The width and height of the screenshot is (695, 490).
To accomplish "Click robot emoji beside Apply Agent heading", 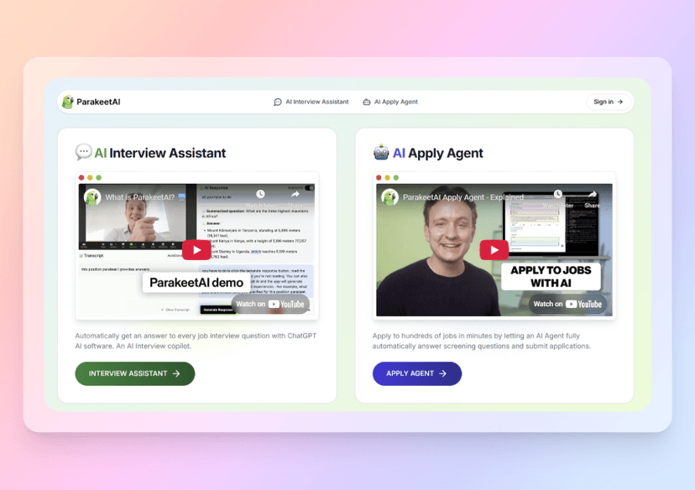I will [x=381, y=153].
